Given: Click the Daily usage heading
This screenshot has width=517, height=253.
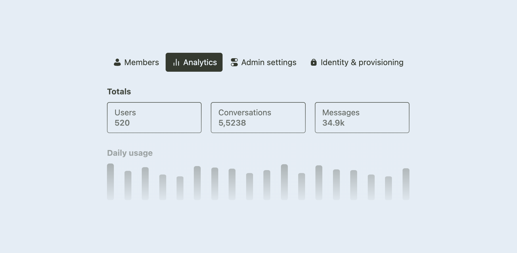Looking at the screenshot, I should click(130, 153).
